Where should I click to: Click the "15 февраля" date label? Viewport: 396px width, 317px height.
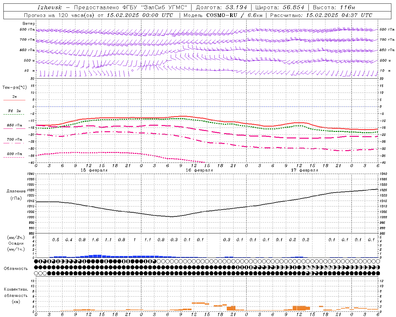click(94, 170)
